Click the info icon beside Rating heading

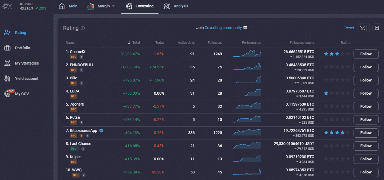(x=83, y=28)
